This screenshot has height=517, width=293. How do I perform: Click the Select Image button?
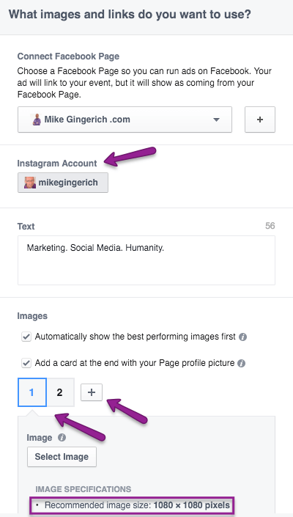[x=62, y=457]
